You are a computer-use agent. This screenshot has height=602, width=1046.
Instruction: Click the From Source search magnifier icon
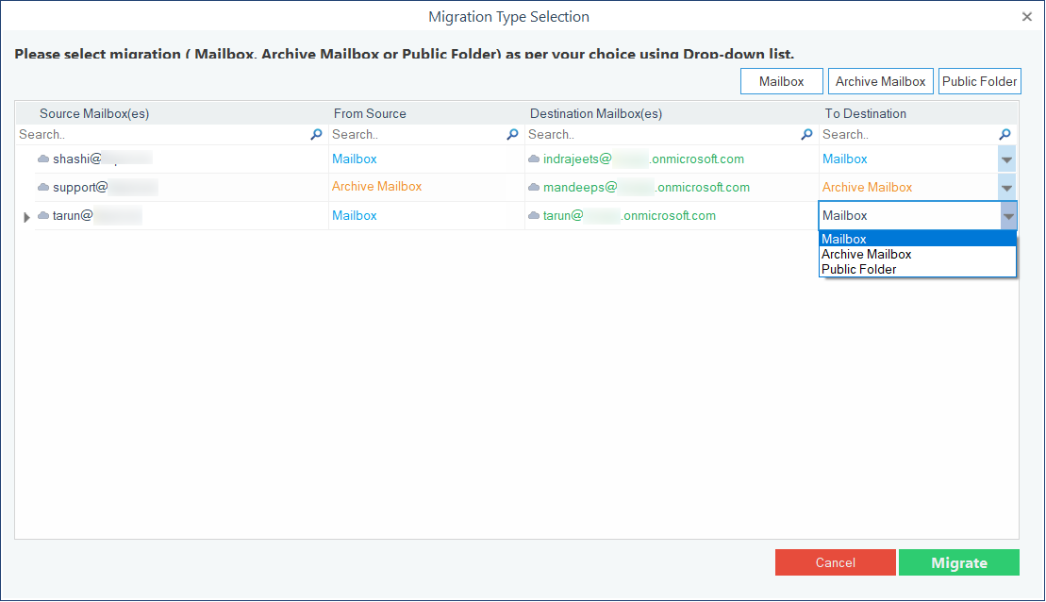(512, 134)
